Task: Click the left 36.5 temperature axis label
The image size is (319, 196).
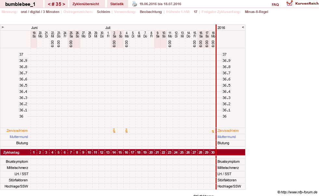Action: pos(23,85)
